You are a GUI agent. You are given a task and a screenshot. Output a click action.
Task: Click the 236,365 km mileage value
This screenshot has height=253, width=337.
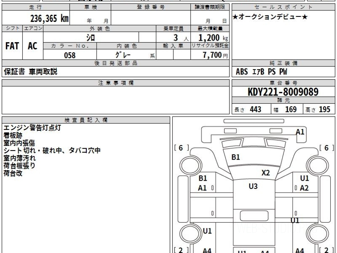(49, 19)
